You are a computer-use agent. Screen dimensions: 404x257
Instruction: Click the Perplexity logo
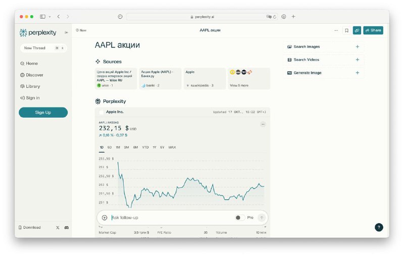[38, 33]
